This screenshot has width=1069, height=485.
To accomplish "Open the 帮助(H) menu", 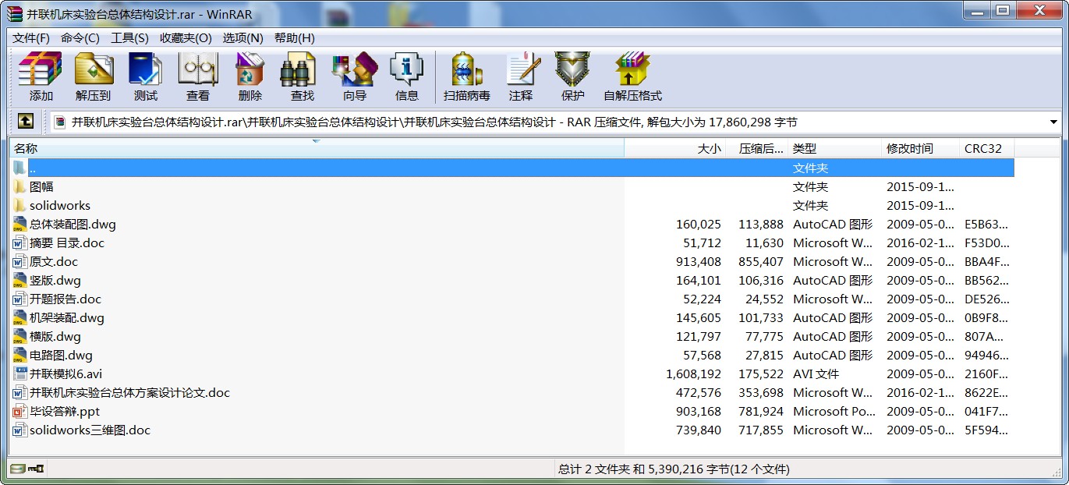I will point(295,37).
